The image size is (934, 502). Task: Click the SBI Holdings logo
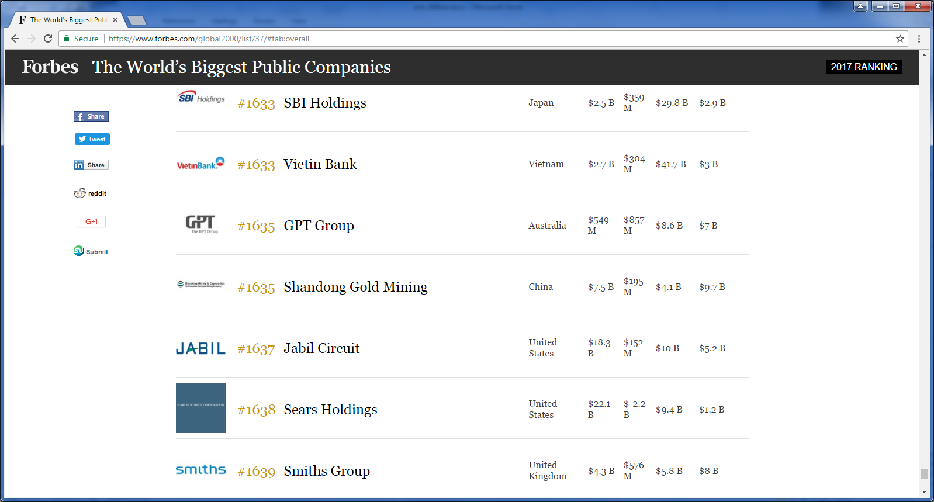coord(201,98)
